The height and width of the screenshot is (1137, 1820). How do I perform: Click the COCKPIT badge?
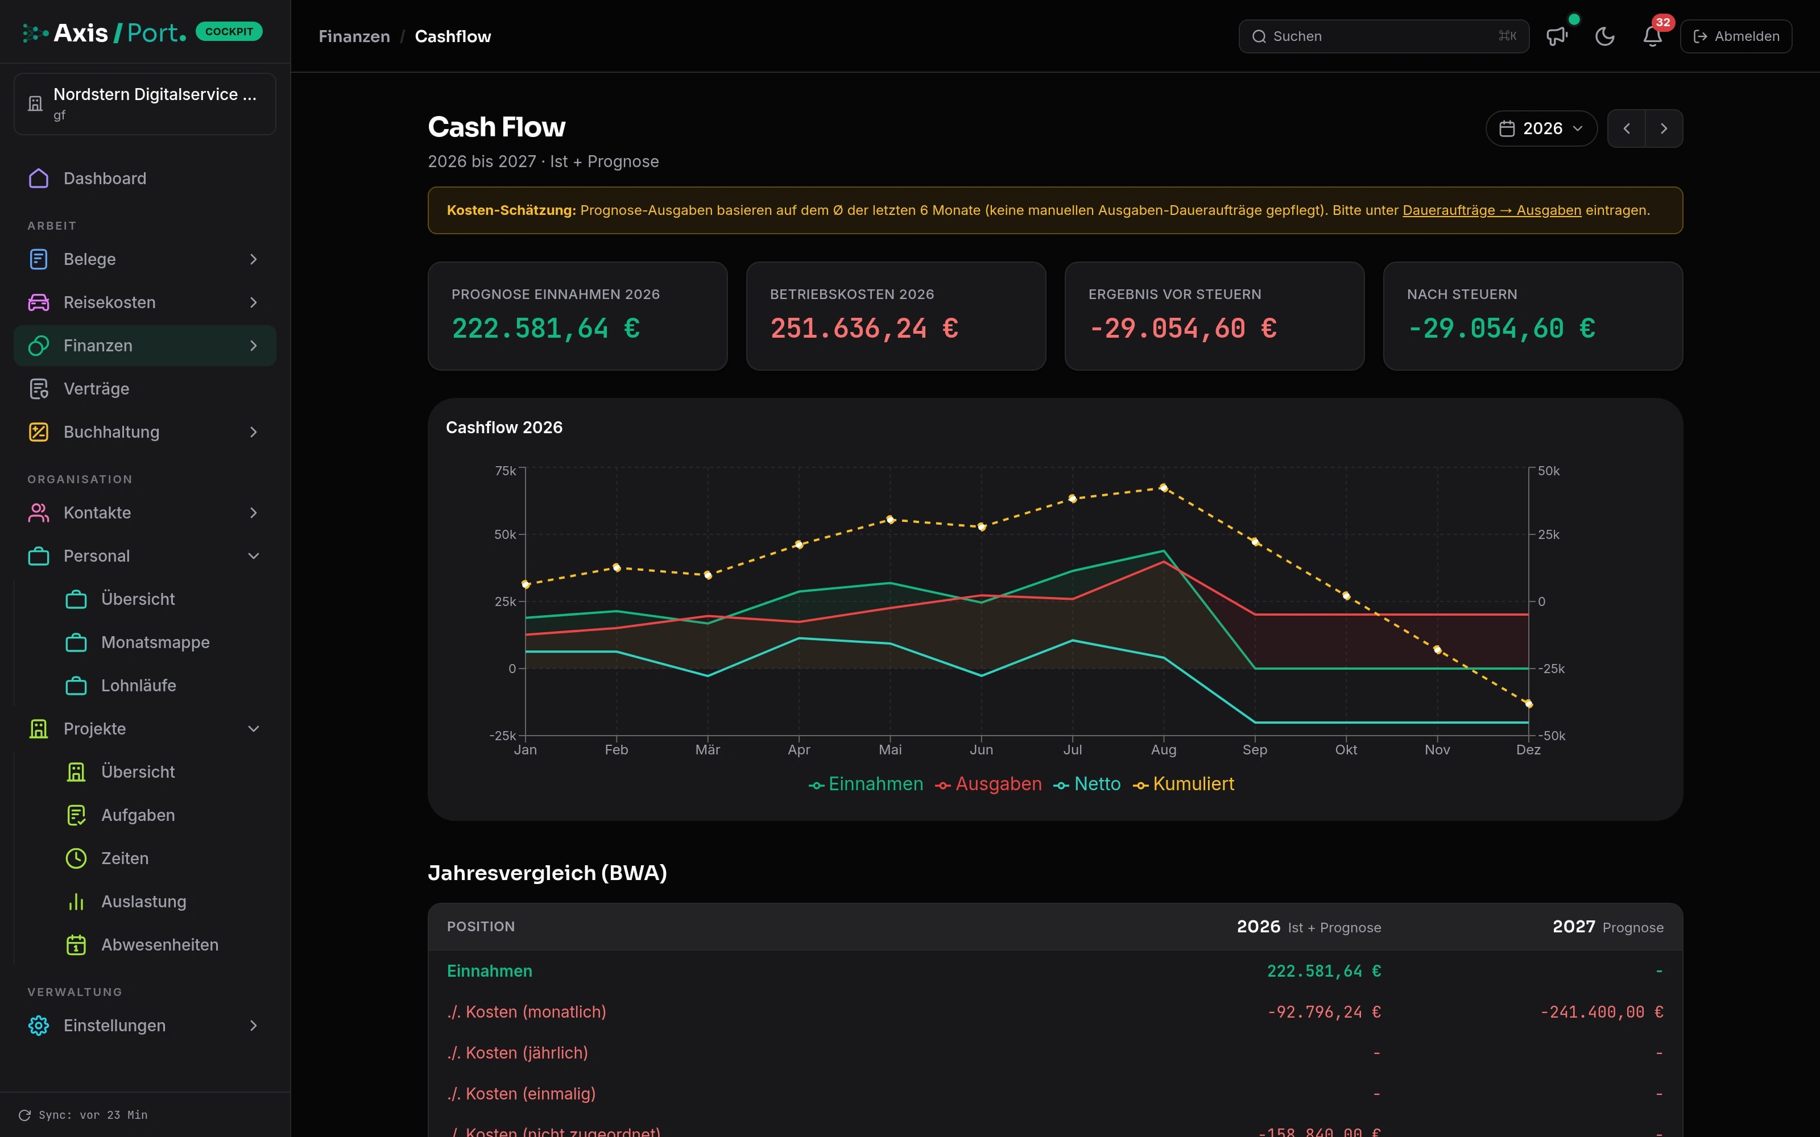pyautogui.click(x=229, y=32)
